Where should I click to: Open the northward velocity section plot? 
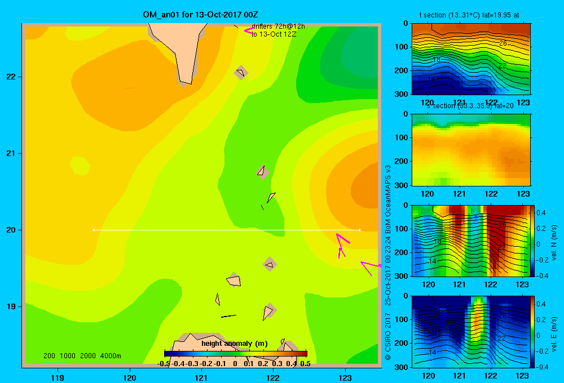pos(471,241)
